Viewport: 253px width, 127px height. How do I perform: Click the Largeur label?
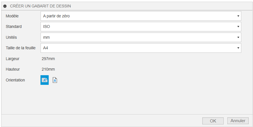13,59
